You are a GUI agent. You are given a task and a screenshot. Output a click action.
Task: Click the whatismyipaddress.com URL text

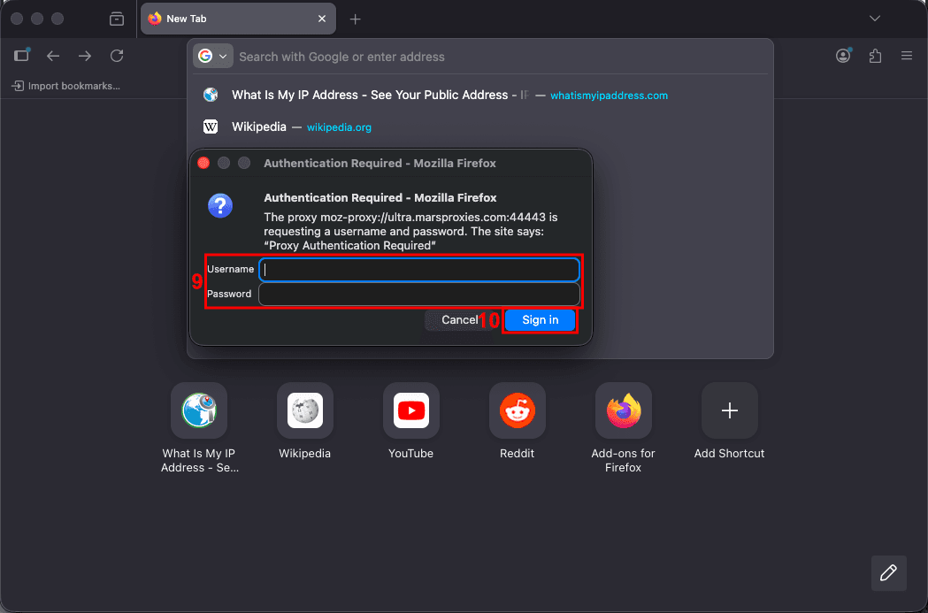(609, 96)
